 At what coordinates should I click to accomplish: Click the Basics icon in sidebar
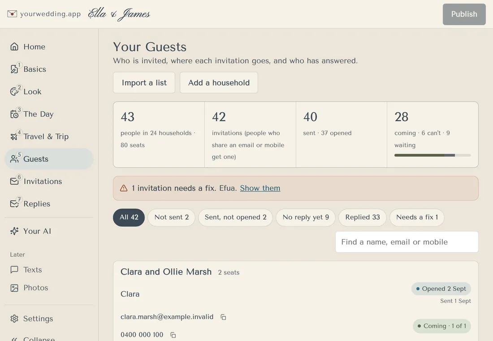click(14, 69)
